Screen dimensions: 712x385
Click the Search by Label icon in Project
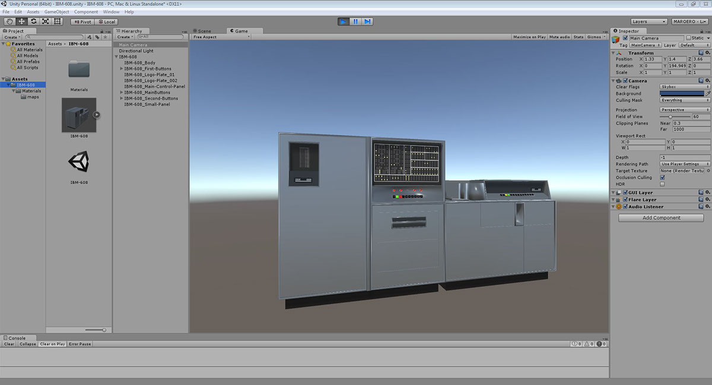point(97,37)
